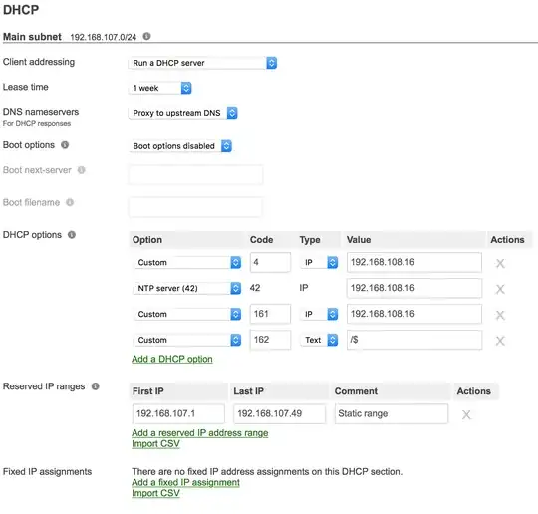Screen dimensions: 538x514
Task: Click the info icon next to Main subnet
Action: point(146,36)
